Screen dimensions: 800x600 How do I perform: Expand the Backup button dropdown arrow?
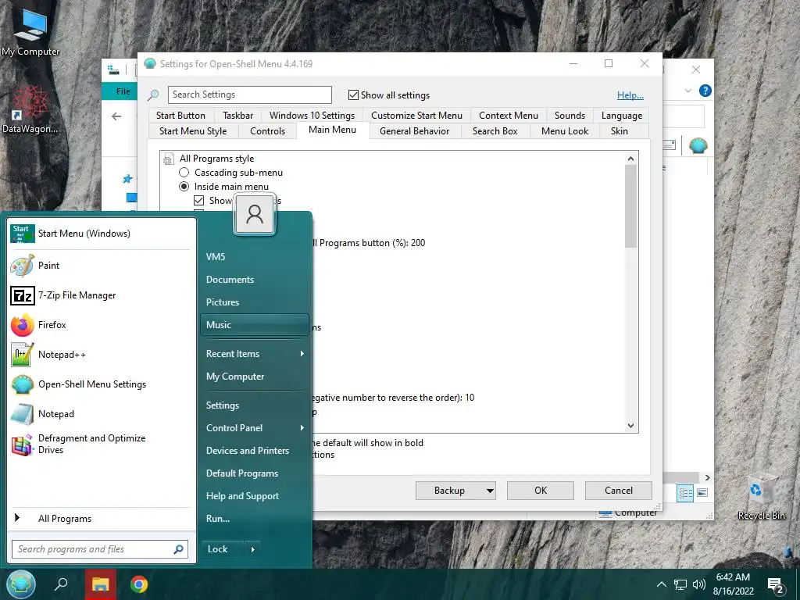(x=490, y=491)
